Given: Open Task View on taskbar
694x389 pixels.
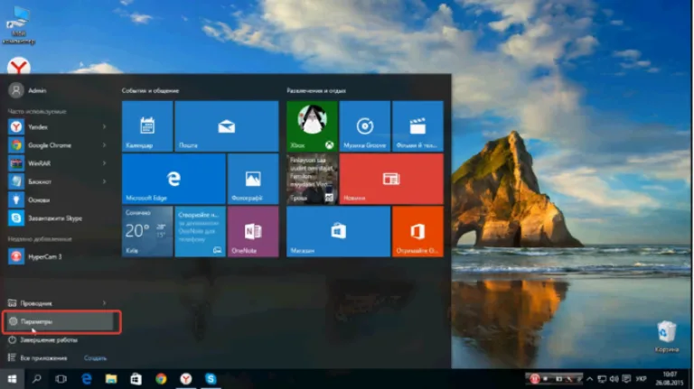Looking at the screenshot, I should (61, 379).
